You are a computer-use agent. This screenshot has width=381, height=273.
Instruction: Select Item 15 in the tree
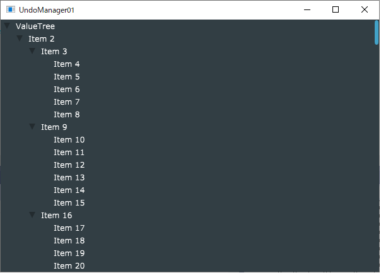coord(69,203)
